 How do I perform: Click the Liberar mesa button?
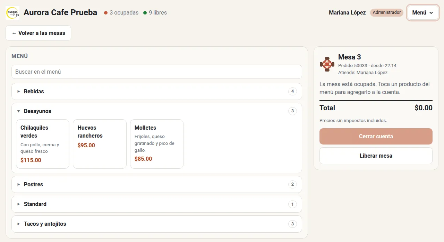[x=376, y=156]
